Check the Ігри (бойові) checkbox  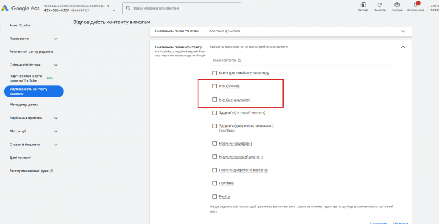(214, 86)
